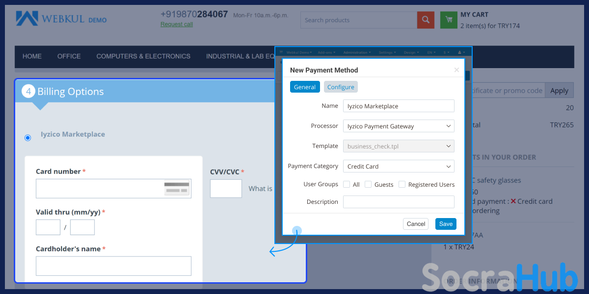This screenshot has width=589, height=294.
Task: Click the phone number +919870284067
Action: coord(194,14)
